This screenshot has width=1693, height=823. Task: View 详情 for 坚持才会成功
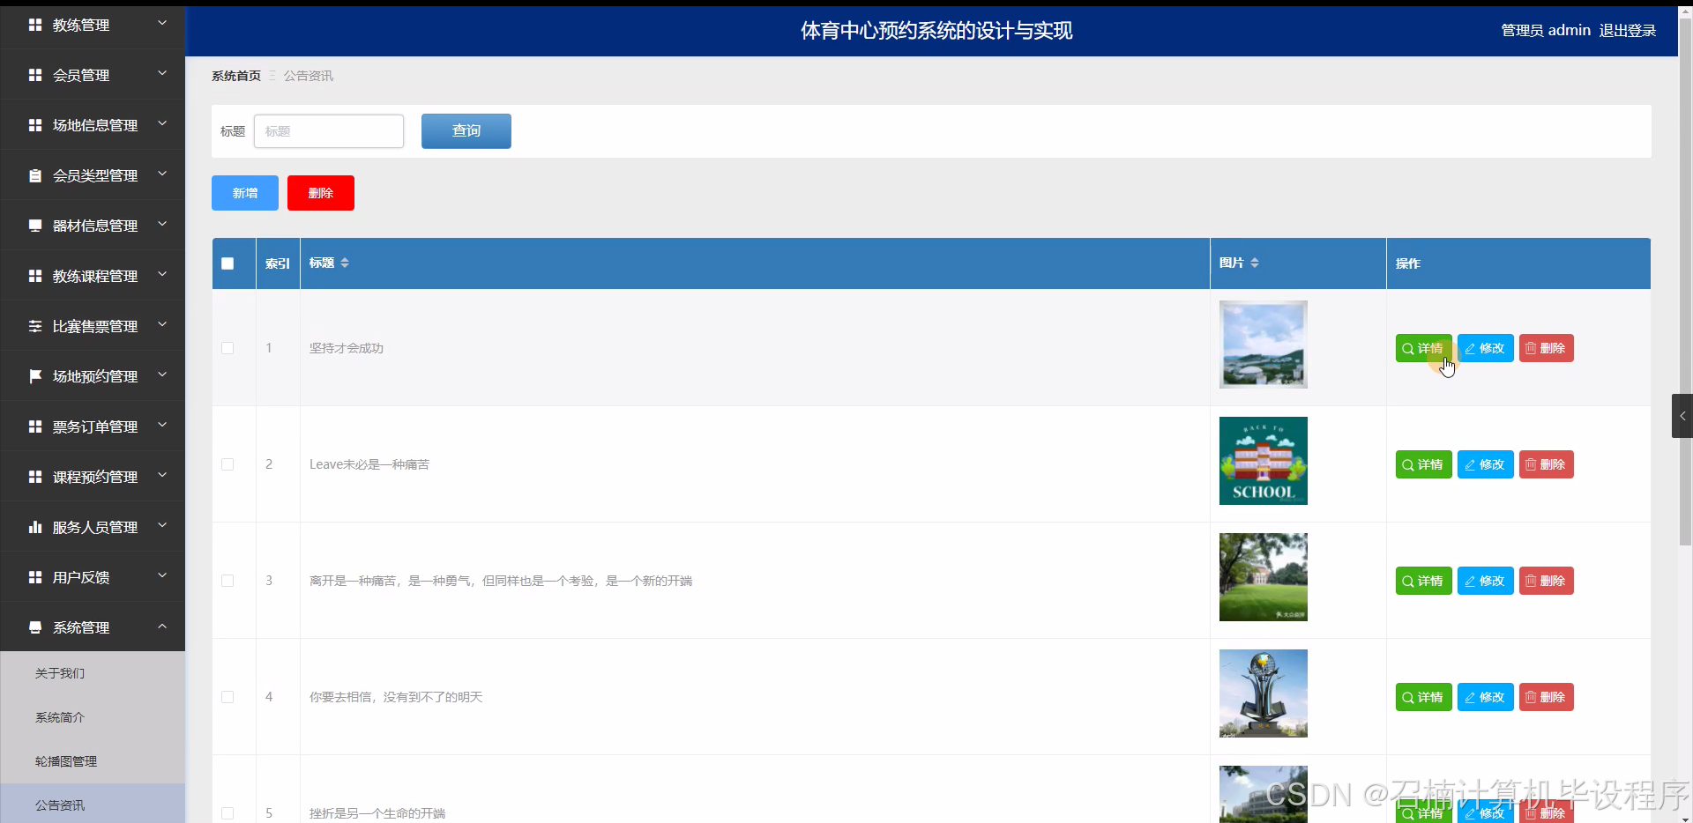click(x=1423, y=348)
